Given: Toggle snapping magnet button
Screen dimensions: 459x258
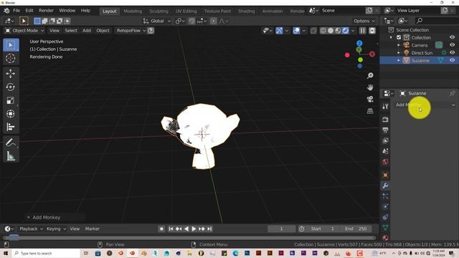Looking at the screenshot, I should tap(191, 21).
